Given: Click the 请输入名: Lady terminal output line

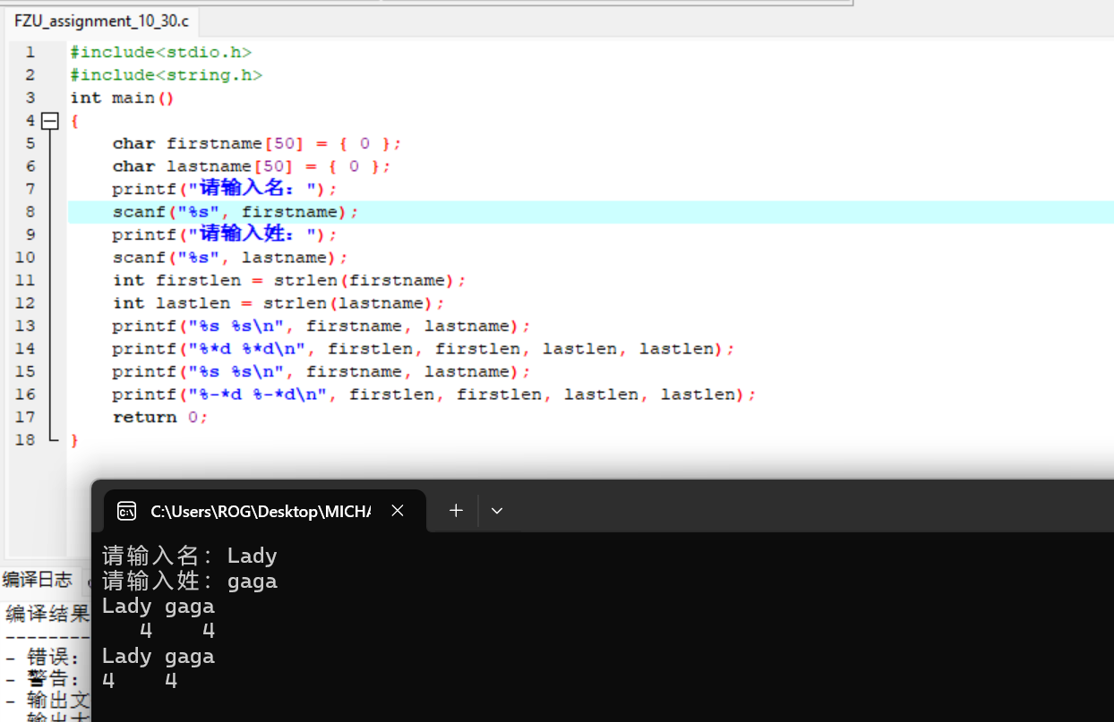Looking at the screenshot, I should 190,556.
